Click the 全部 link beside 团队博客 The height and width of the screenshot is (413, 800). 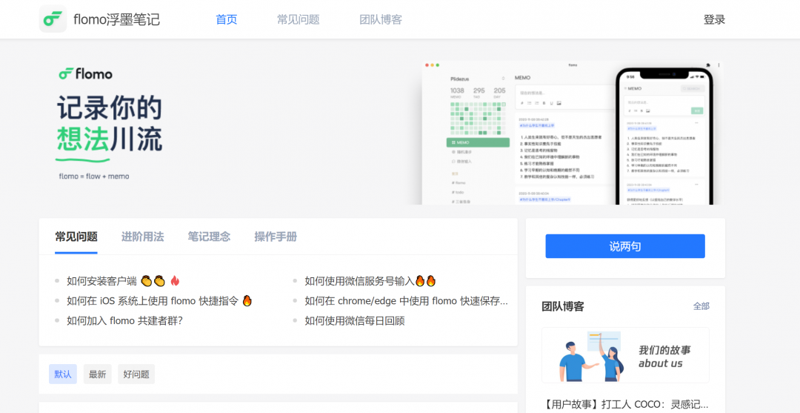tap(701, 306)
